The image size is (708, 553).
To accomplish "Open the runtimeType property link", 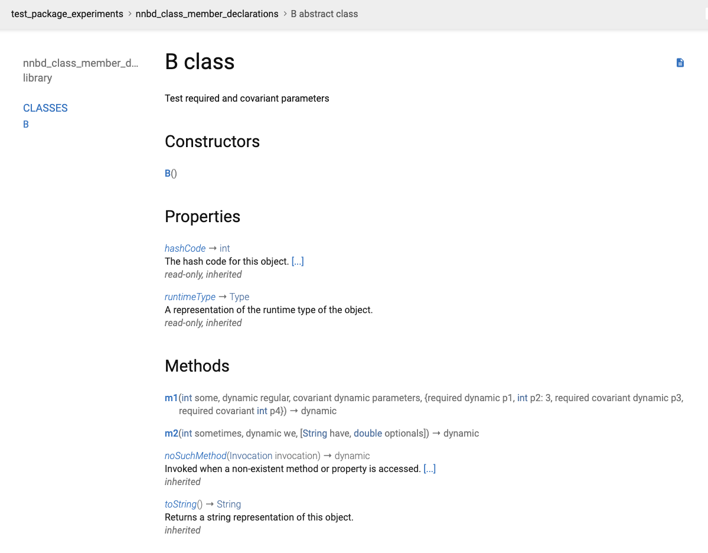I will 190,297.
